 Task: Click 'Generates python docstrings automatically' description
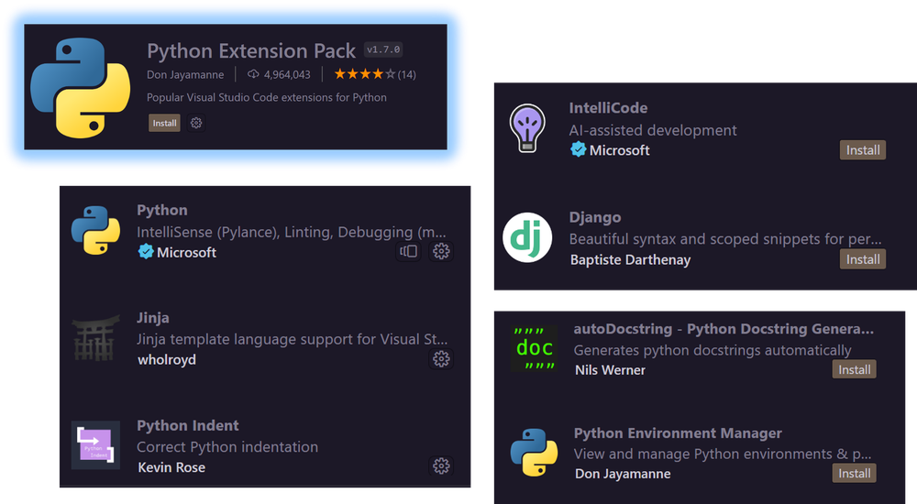point(713,350)
